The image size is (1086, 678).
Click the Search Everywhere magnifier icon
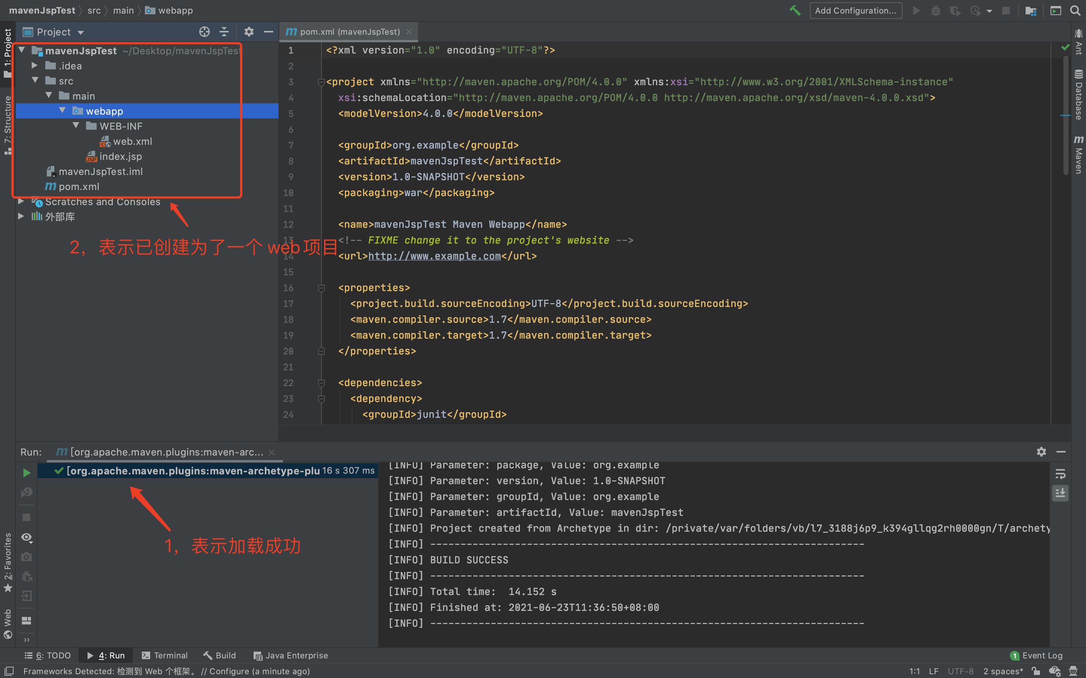(1075, 10)
